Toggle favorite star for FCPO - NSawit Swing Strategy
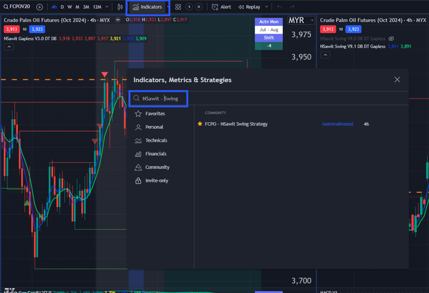Viewport: 429px width, 293px height. point(200,123)
